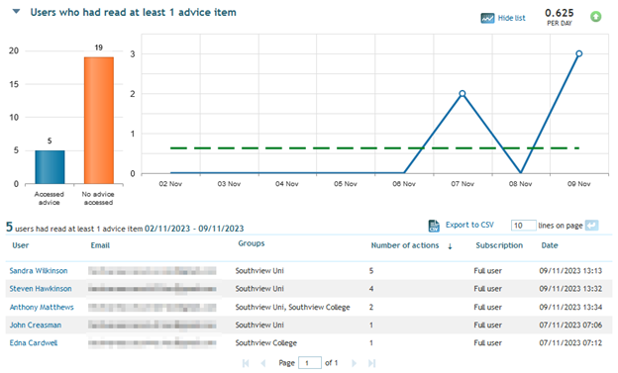
Task: Click the orange No advice accessed bar
Action: click(99, 120)
